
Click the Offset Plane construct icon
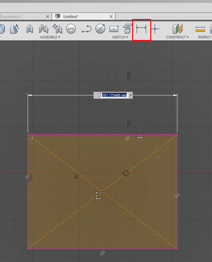tap(178, 29)
